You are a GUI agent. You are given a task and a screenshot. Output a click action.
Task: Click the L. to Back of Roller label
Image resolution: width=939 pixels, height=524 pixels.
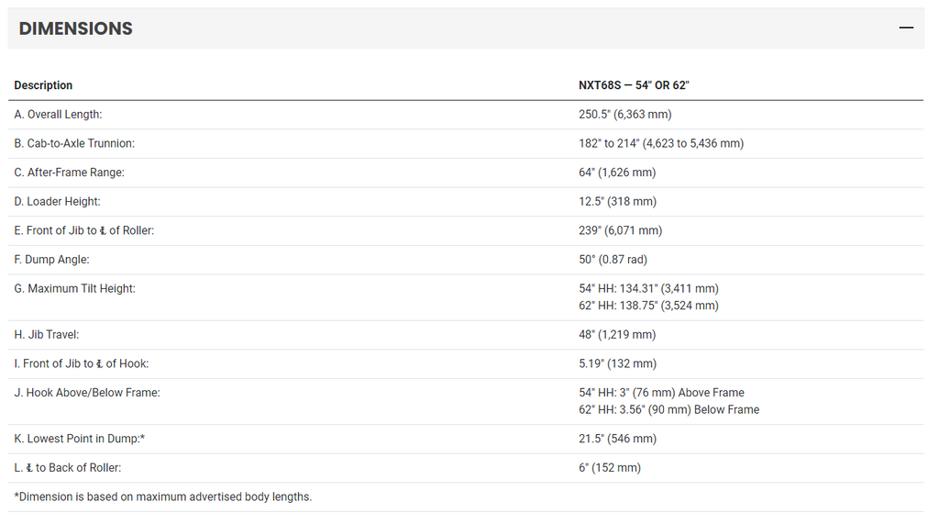click(x=68, y=468)
